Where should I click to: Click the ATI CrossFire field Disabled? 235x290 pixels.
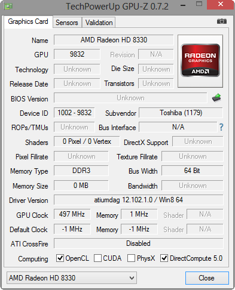(138, 243)
